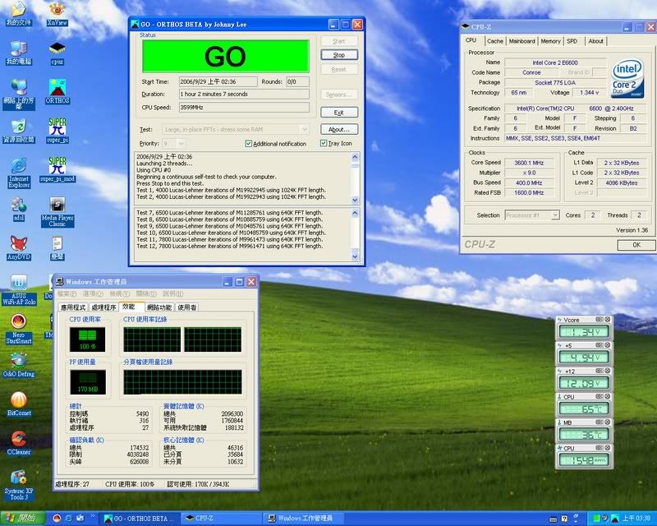Select the text document icon below Media Player Classic
The image size is (657, 526).
tap(57, 248)
